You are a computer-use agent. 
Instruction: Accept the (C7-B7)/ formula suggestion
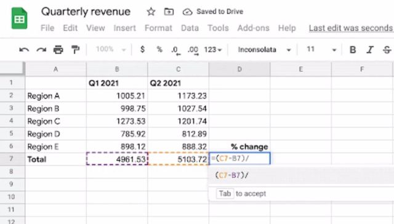coord(301,175)
